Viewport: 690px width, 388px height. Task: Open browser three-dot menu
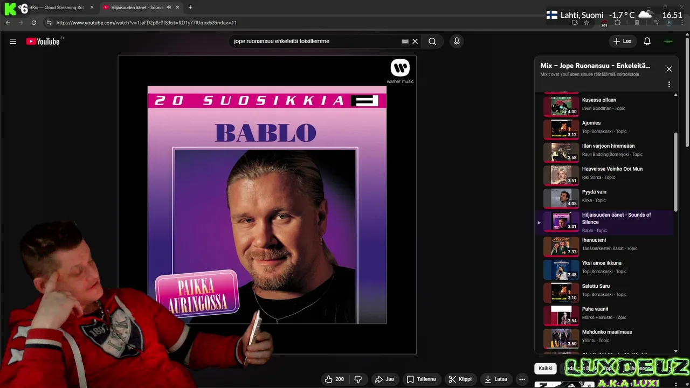683,23
